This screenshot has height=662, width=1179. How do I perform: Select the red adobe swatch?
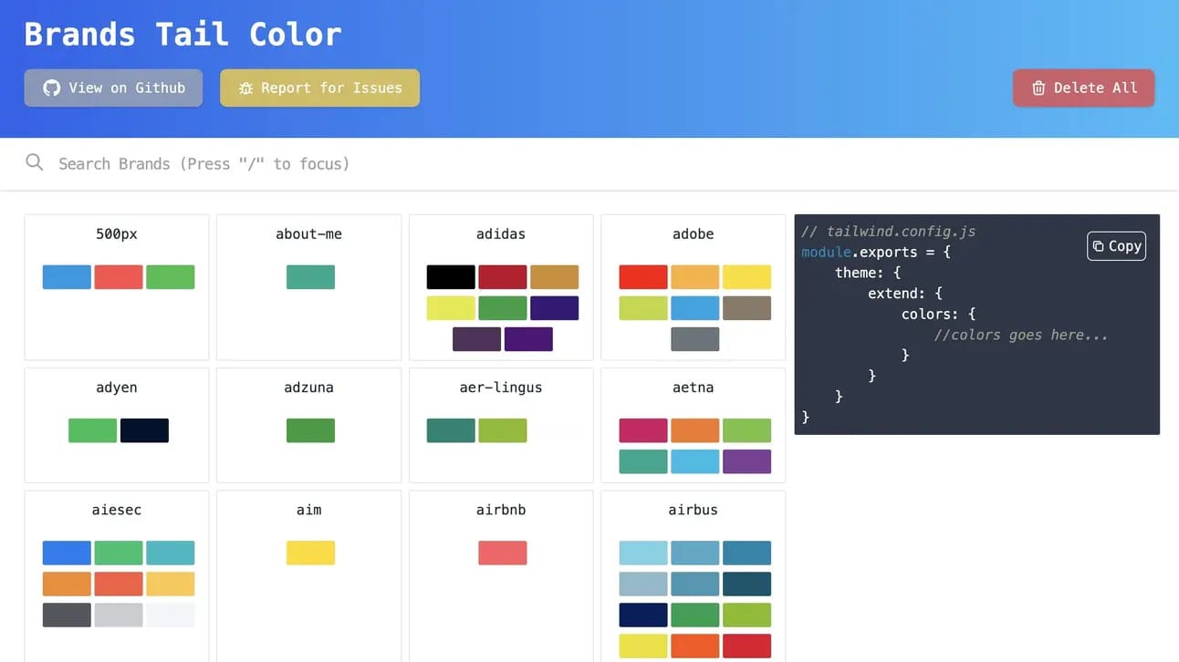click(643, 277)
